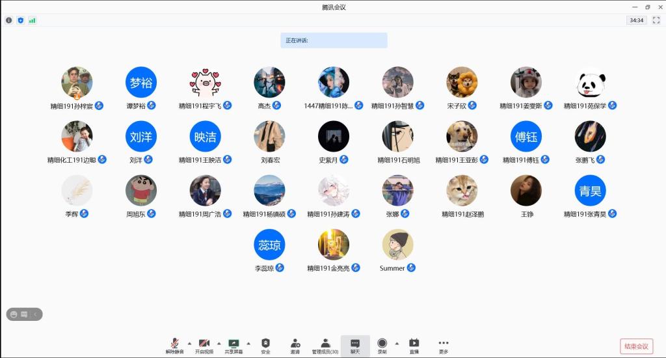The height and width of the screenshot is (358, 666).
Task: Check the green network signal icon
Action: 32,20
